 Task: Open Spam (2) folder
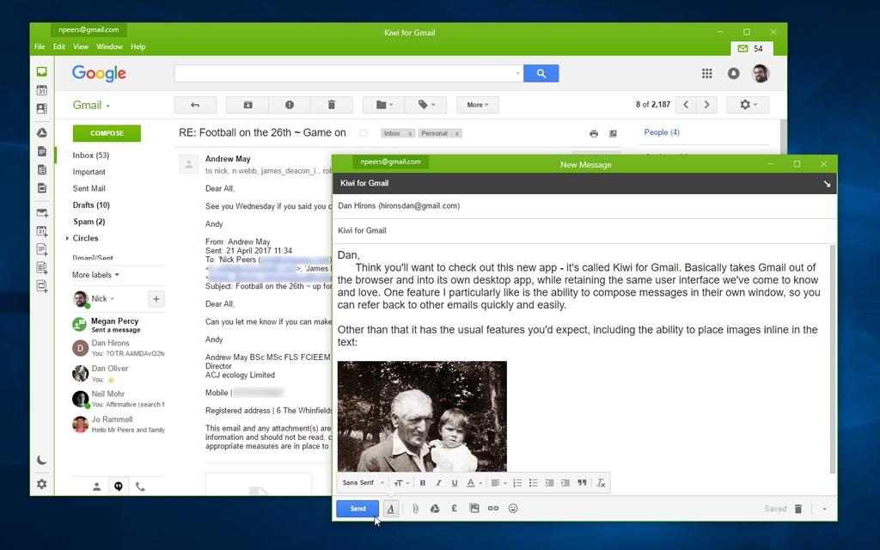(x=89, y=222)
